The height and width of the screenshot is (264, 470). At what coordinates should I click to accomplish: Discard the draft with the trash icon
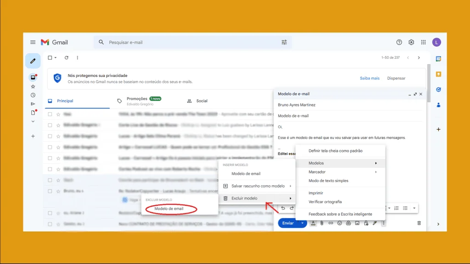tap(418, 223)
